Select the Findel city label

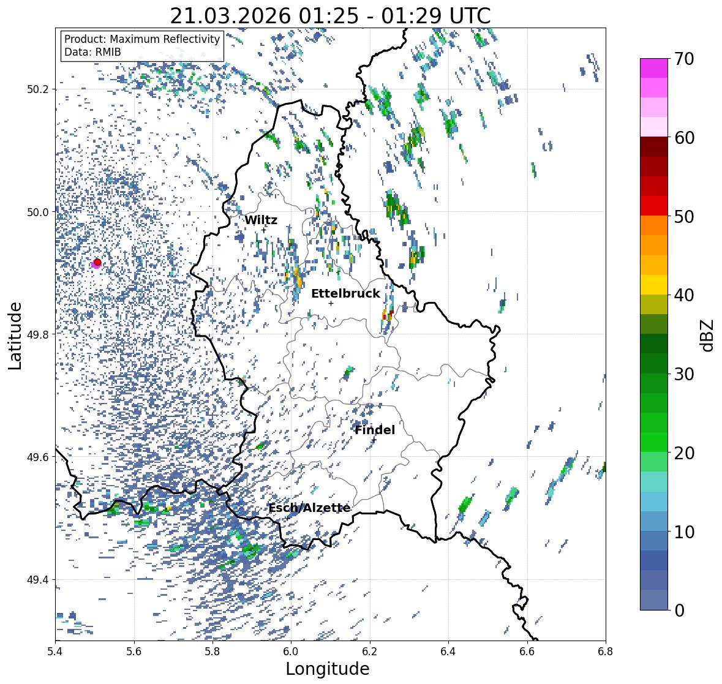pyautogui.click(x=375, y=430)
